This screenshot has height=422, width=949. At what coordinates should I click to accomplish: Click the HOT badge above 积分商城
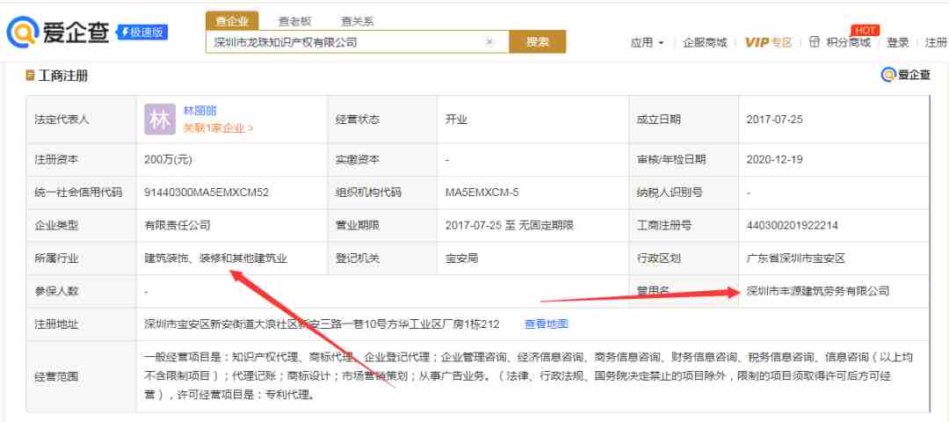point(865,30)
